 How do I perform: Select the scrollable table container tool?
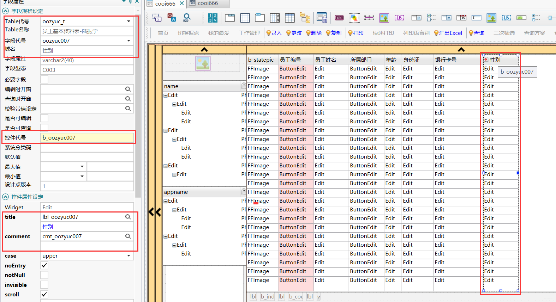tap(275, 18)
